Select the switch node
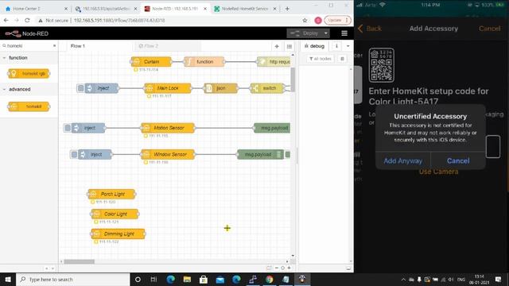Screen dimensions: 509x286 (267, 88)
